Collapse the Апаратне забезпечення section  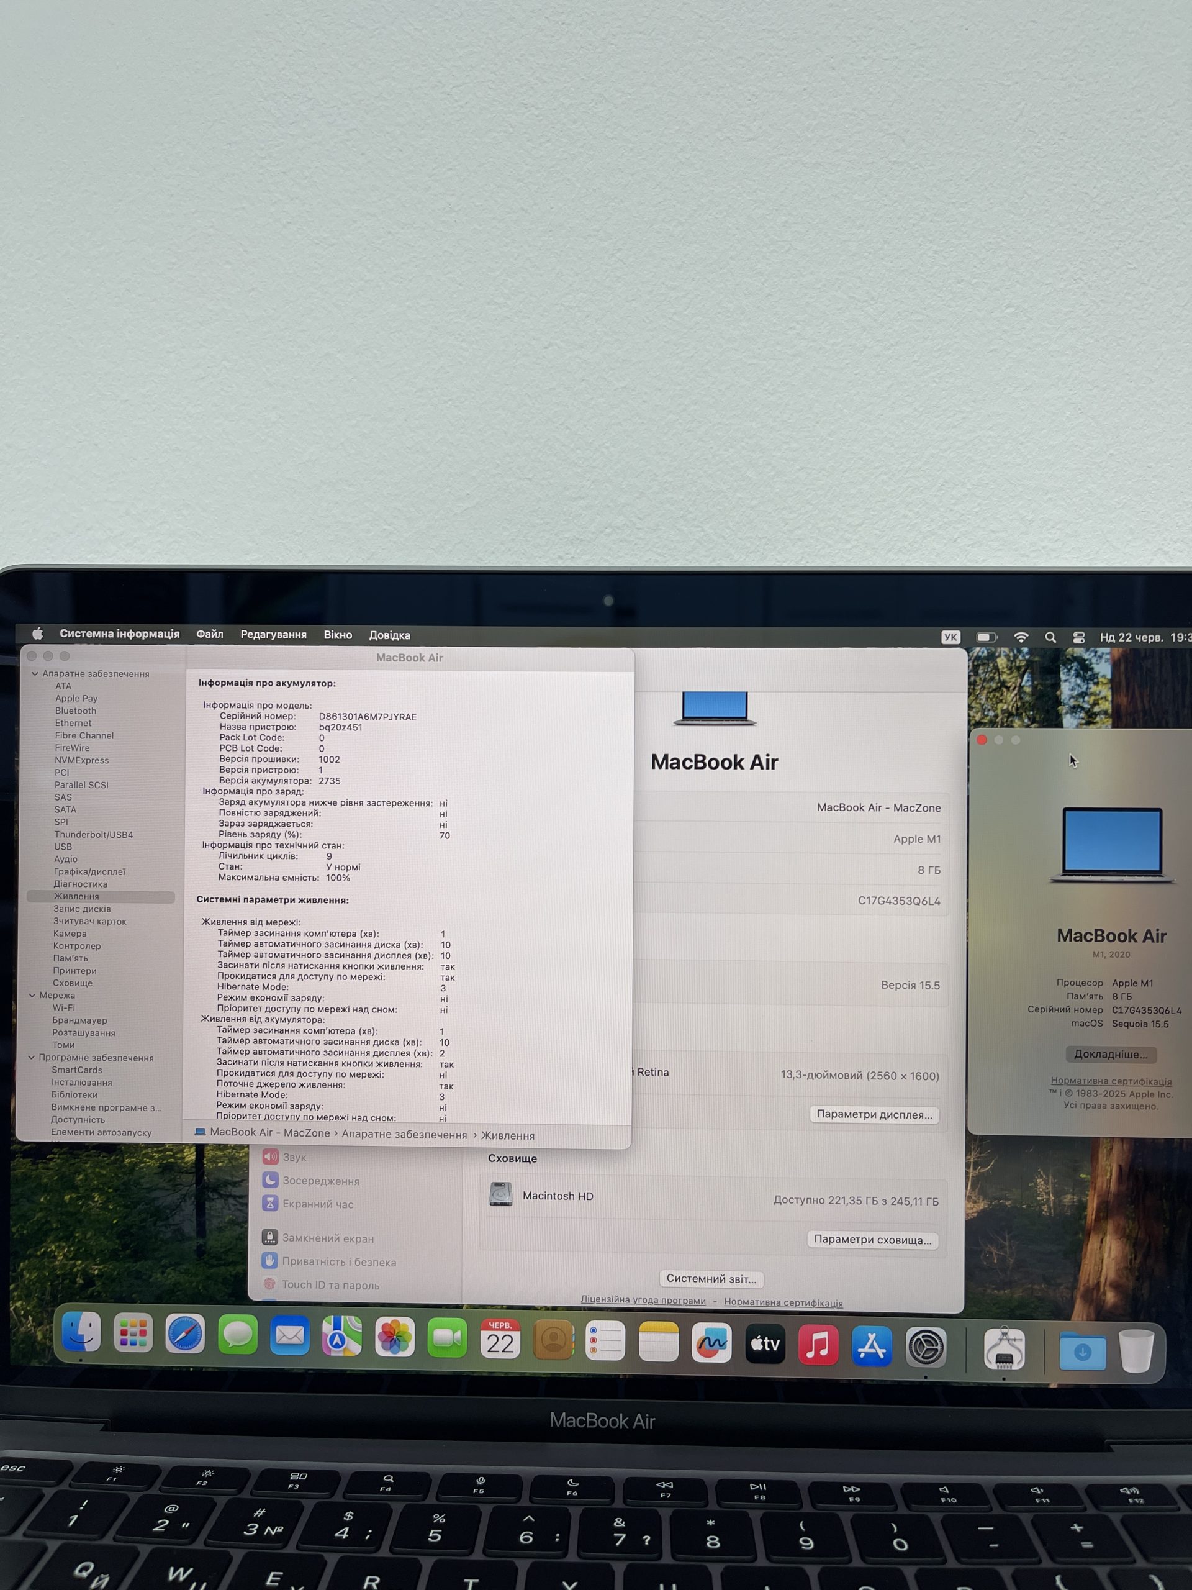[x=35, y=673]
